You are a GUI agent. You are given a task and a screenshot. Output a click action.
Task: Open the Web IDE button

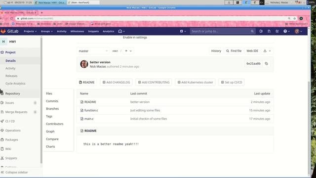[x=252, y=51]
